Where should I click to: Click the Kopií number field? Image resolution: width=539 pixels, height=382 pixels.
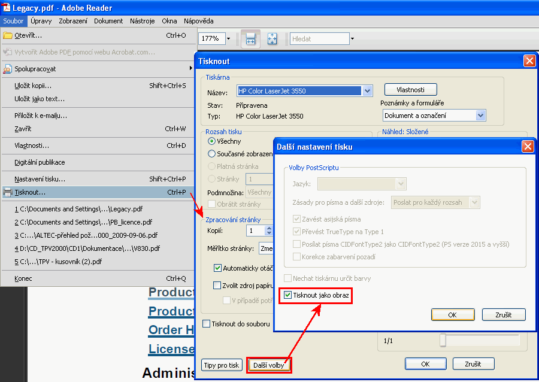coord(256,231)
